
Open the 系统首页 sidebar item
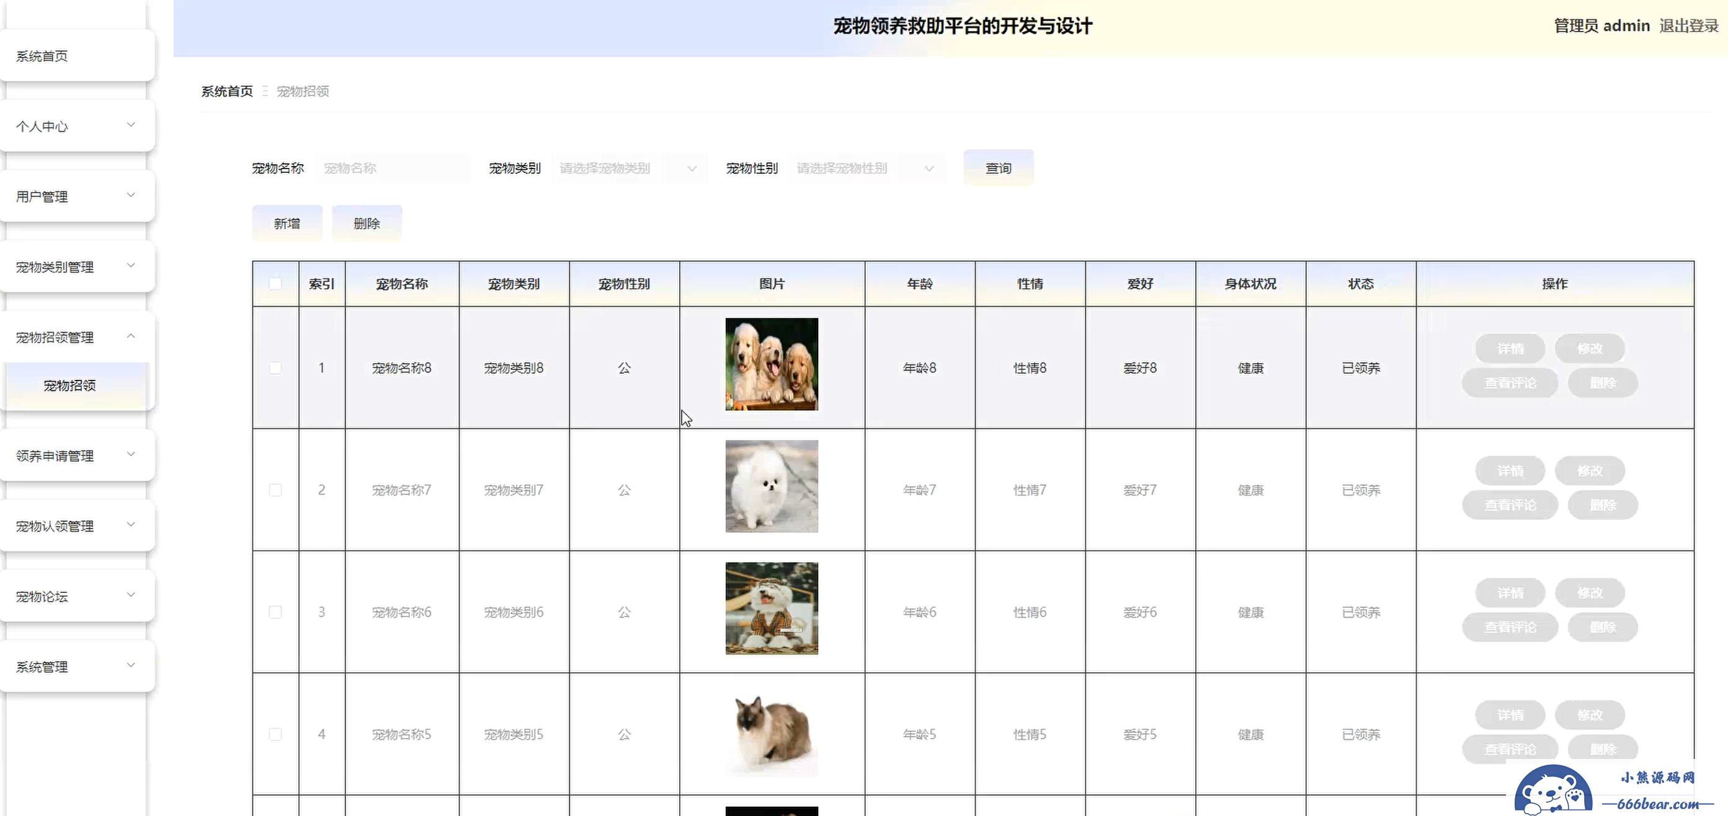point(77,56)
